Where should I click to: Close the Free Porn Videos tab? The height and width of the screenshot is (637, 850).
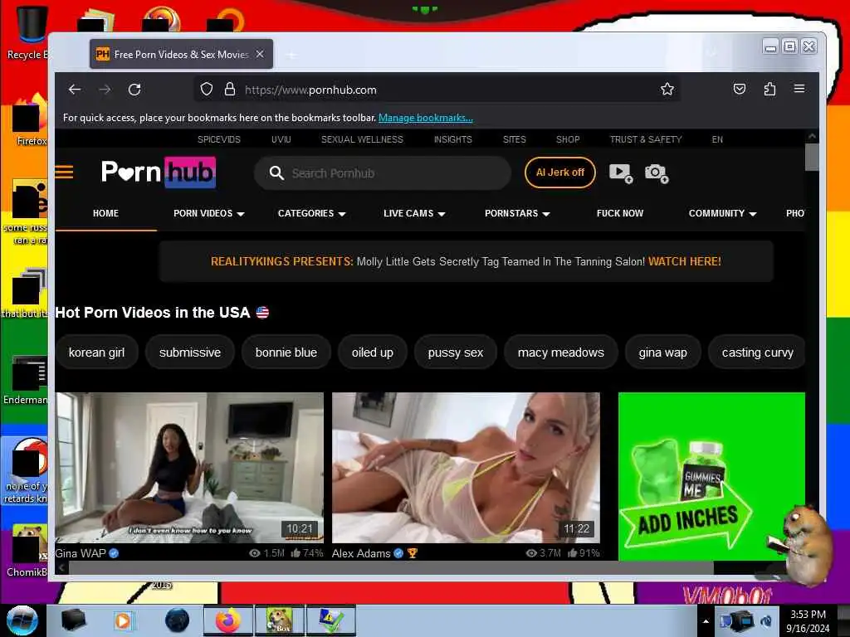point(260,54)
